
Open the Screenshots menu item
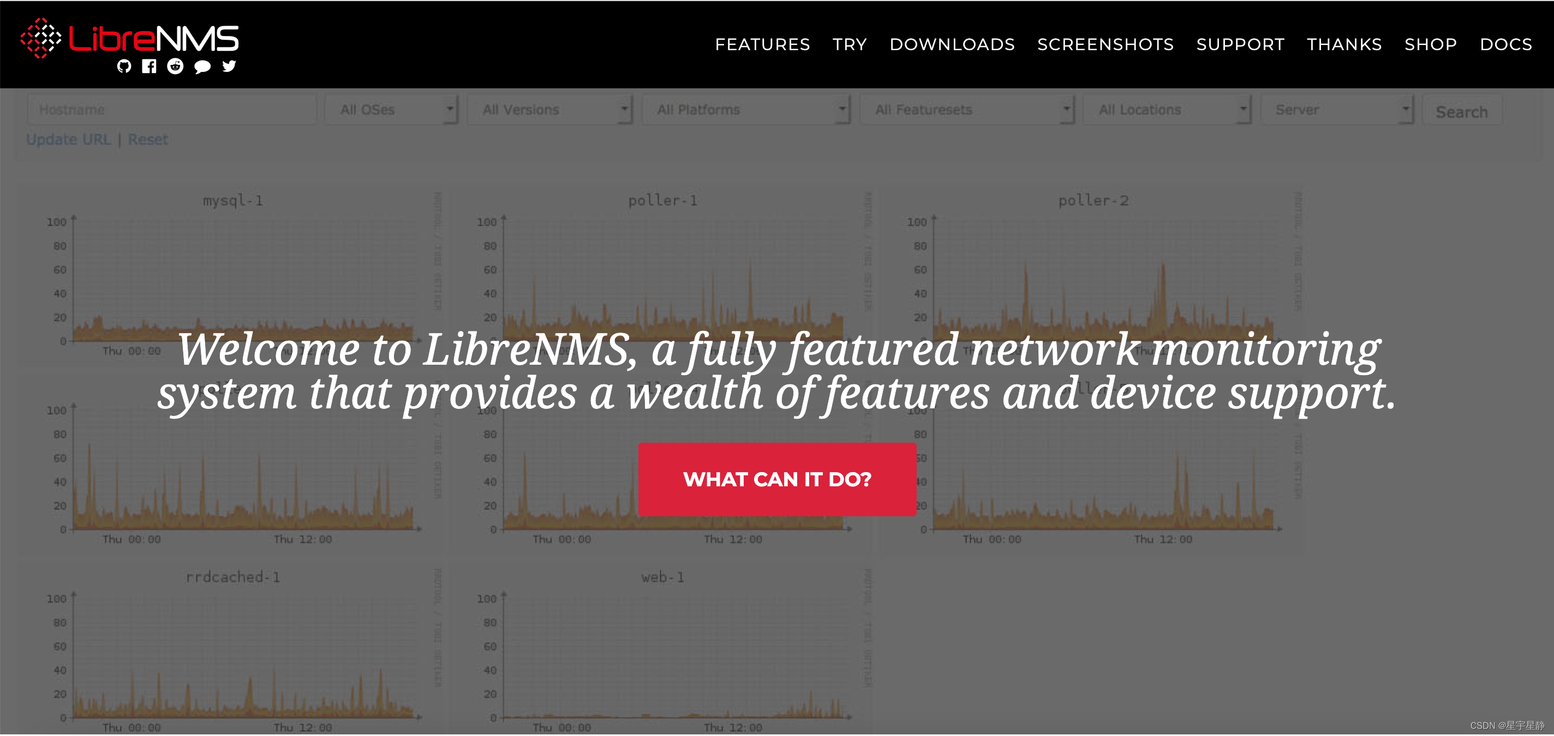click(x=1105, y=45)
